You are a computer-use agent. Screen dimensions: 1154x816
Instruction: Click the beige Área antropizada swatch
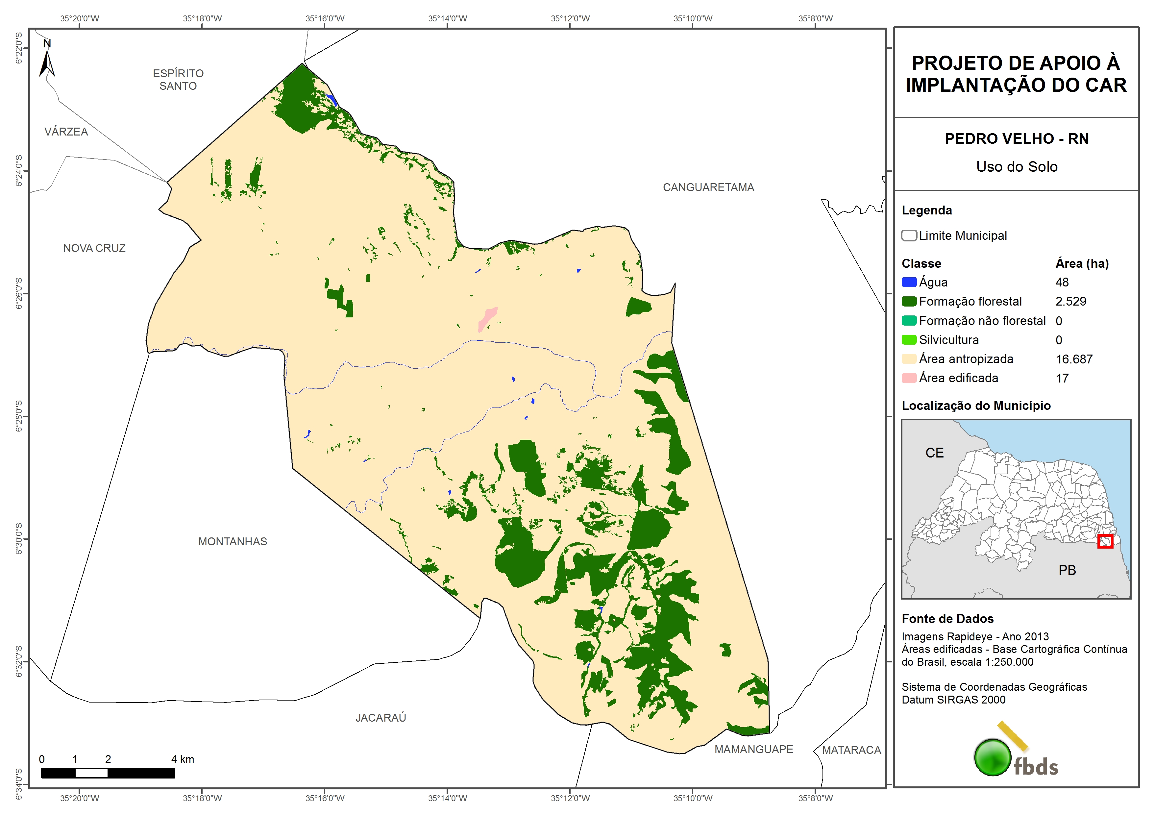point(909,359)
